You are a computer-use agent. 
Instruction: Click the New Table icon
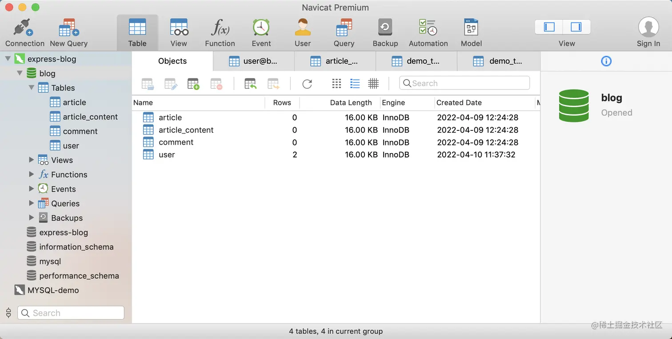[x=193, y=84]
